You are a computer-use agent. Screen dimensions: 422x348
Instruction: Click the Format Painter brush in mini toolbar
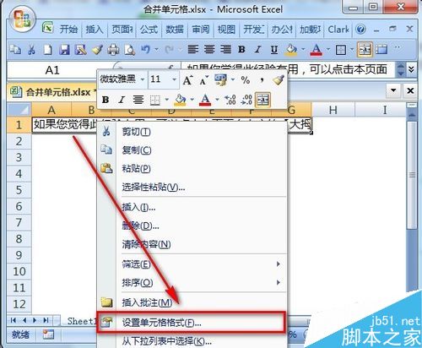(279, 80)
